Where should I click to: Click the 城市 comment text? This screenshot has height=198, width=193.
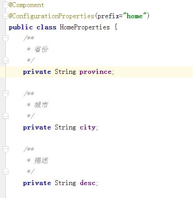pos(41,105)
